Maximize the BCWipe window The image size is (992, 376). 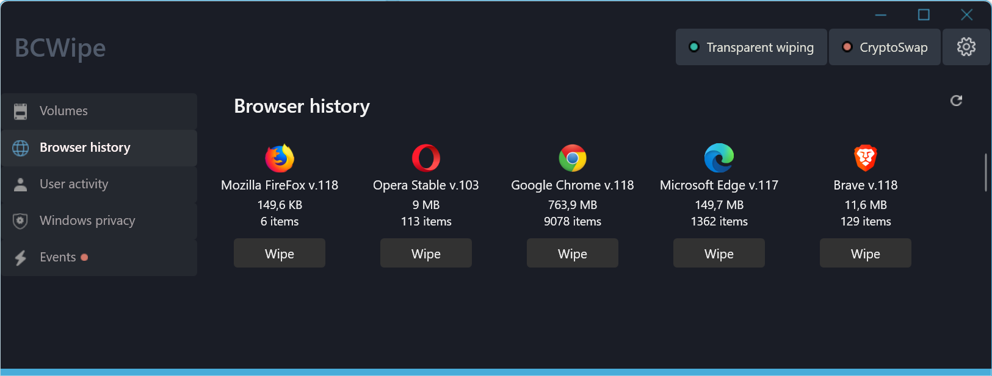924,15
